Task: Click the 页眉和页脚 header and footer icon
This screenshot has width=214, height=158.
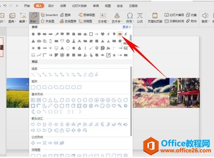Action: click(x=155, y=18)
